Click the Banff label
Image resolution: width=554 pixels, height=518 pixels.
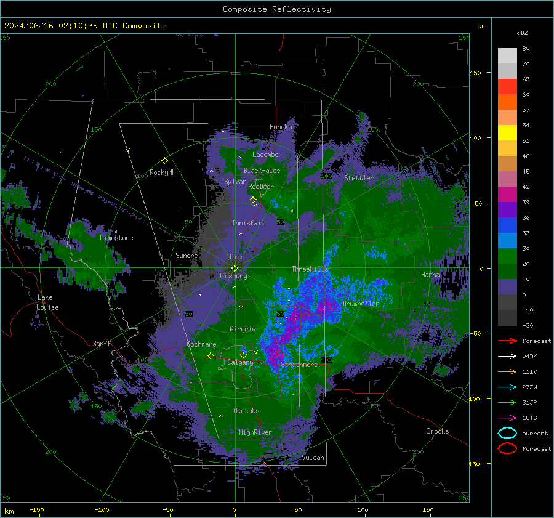[x=102, y=343]
